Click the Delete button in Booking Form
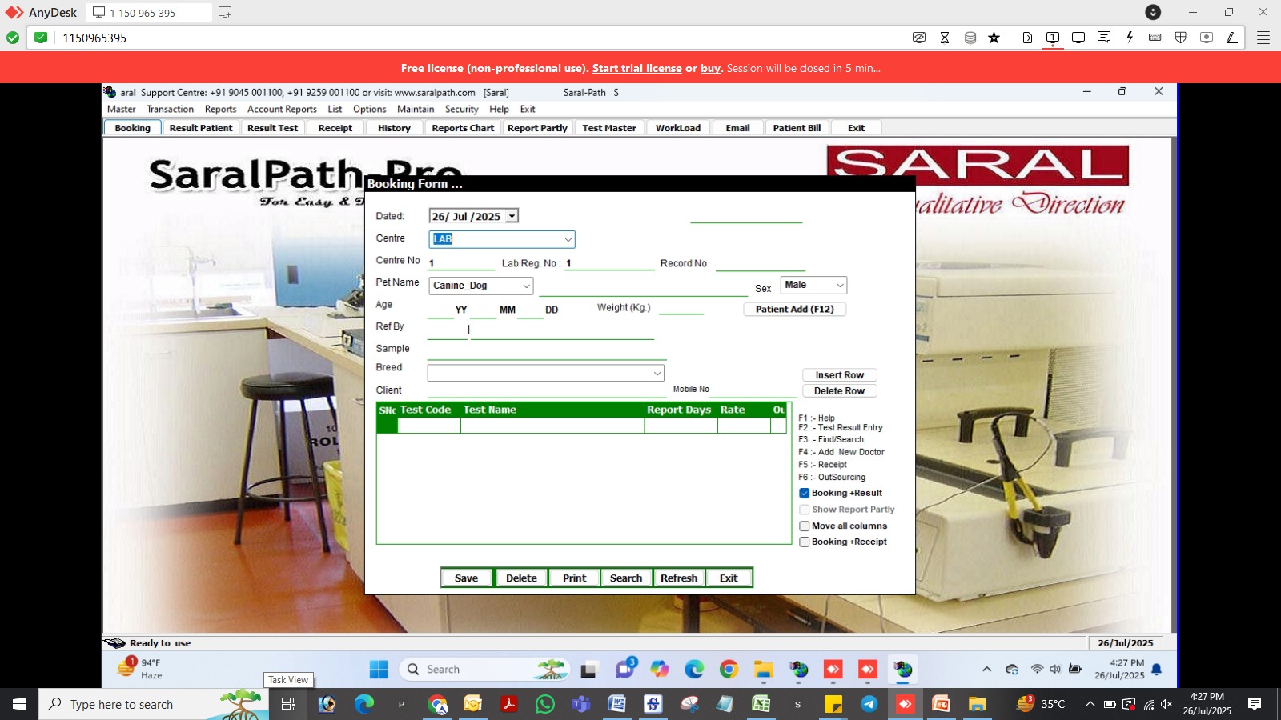This screenshot has width=1281, height=720. (521, 578)
